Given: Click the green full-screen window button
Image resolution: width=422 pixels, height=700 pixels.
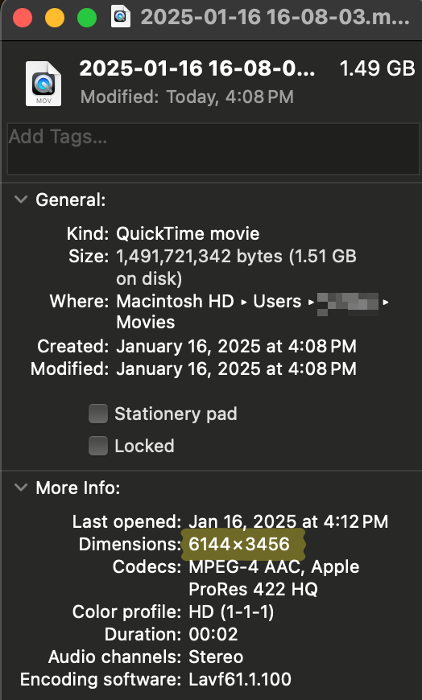Looking at the screenshot, I should coord(87,18).
